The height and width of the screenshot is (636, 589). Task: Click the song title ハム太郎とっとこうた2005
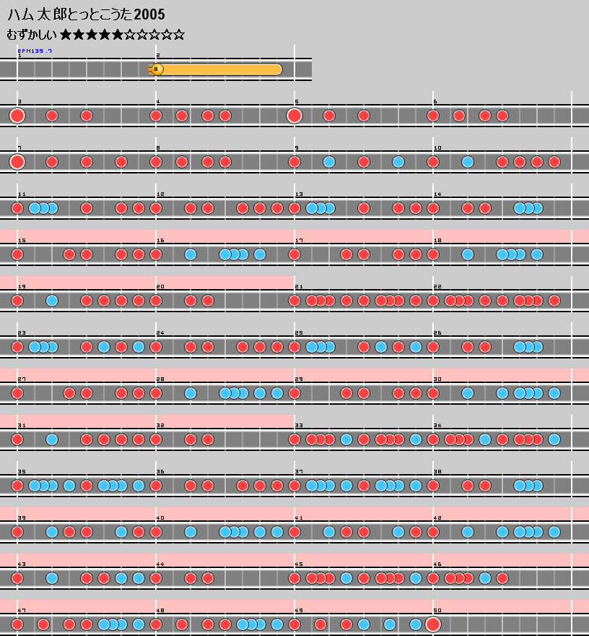tap(86, 14)
